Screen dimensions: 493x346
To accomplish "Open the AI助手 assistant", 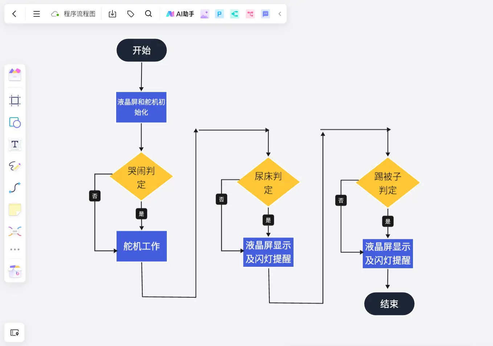I will coord(180,14).
